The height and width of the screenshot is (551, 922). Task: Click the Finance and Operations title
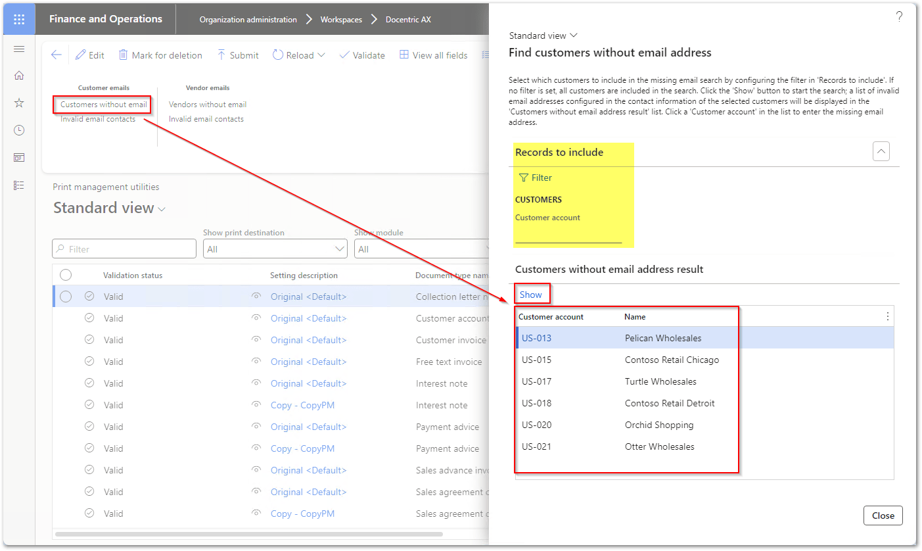[x=106, y=19]
